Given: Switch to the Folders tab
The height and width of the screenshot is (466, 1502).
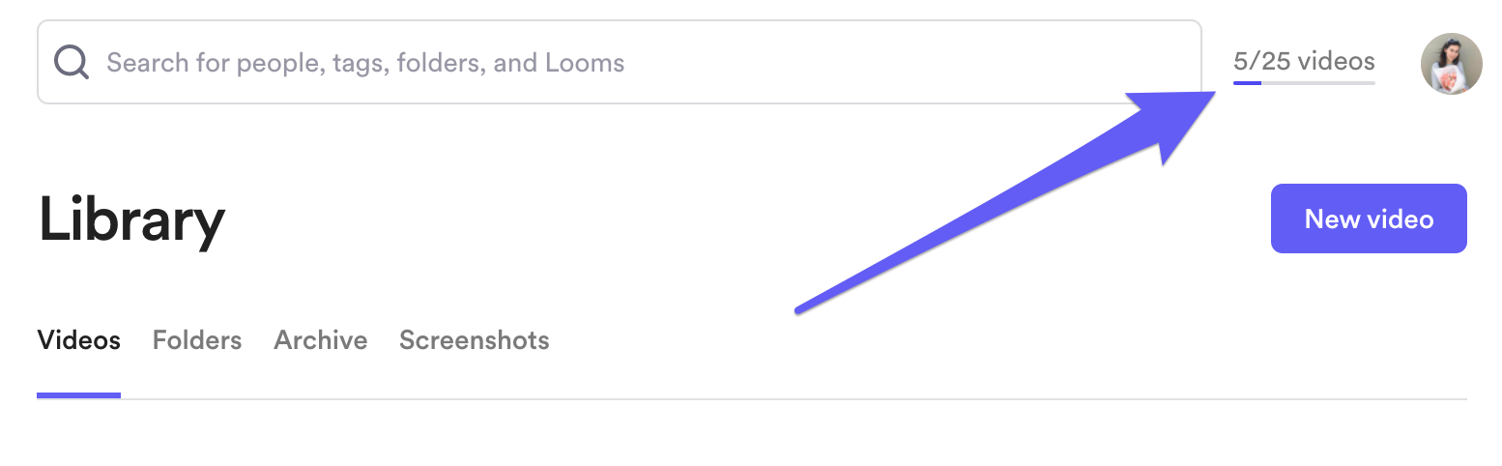Looking at the screenshot, I should tap(197, 340).
